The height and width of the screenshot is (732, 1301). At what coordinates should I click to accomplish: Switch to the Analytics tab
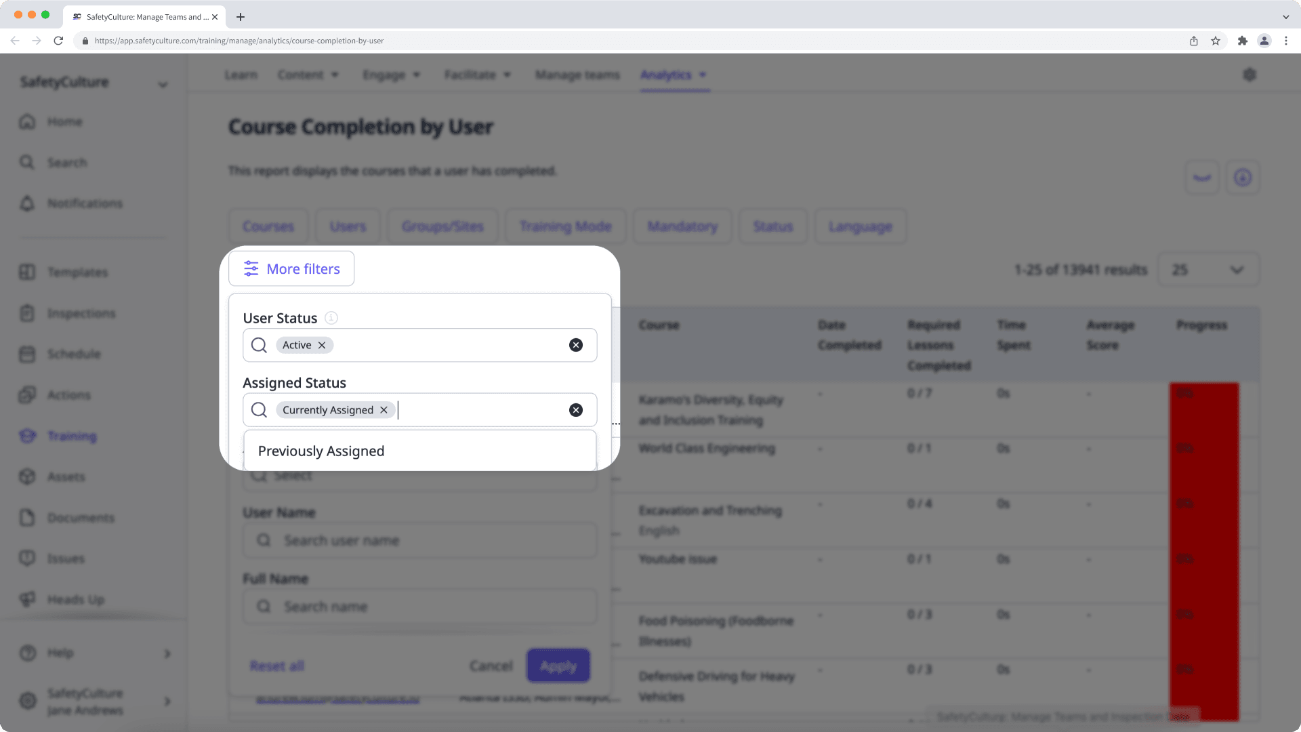pyautogui.click(x=674, y=75)
